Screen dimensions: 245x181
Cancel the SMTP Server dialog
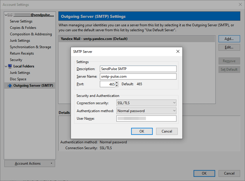point(167,131)
